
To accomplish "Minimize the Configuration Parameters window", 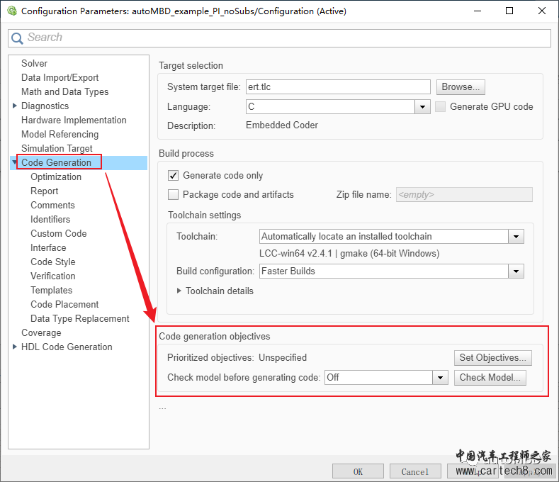I will pyautogui.click(x=478, y=11).
